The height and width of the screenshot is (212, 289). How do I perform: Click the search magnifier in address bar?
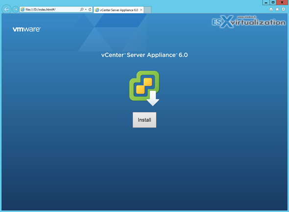pyautogui.click(x=81, y=9)
